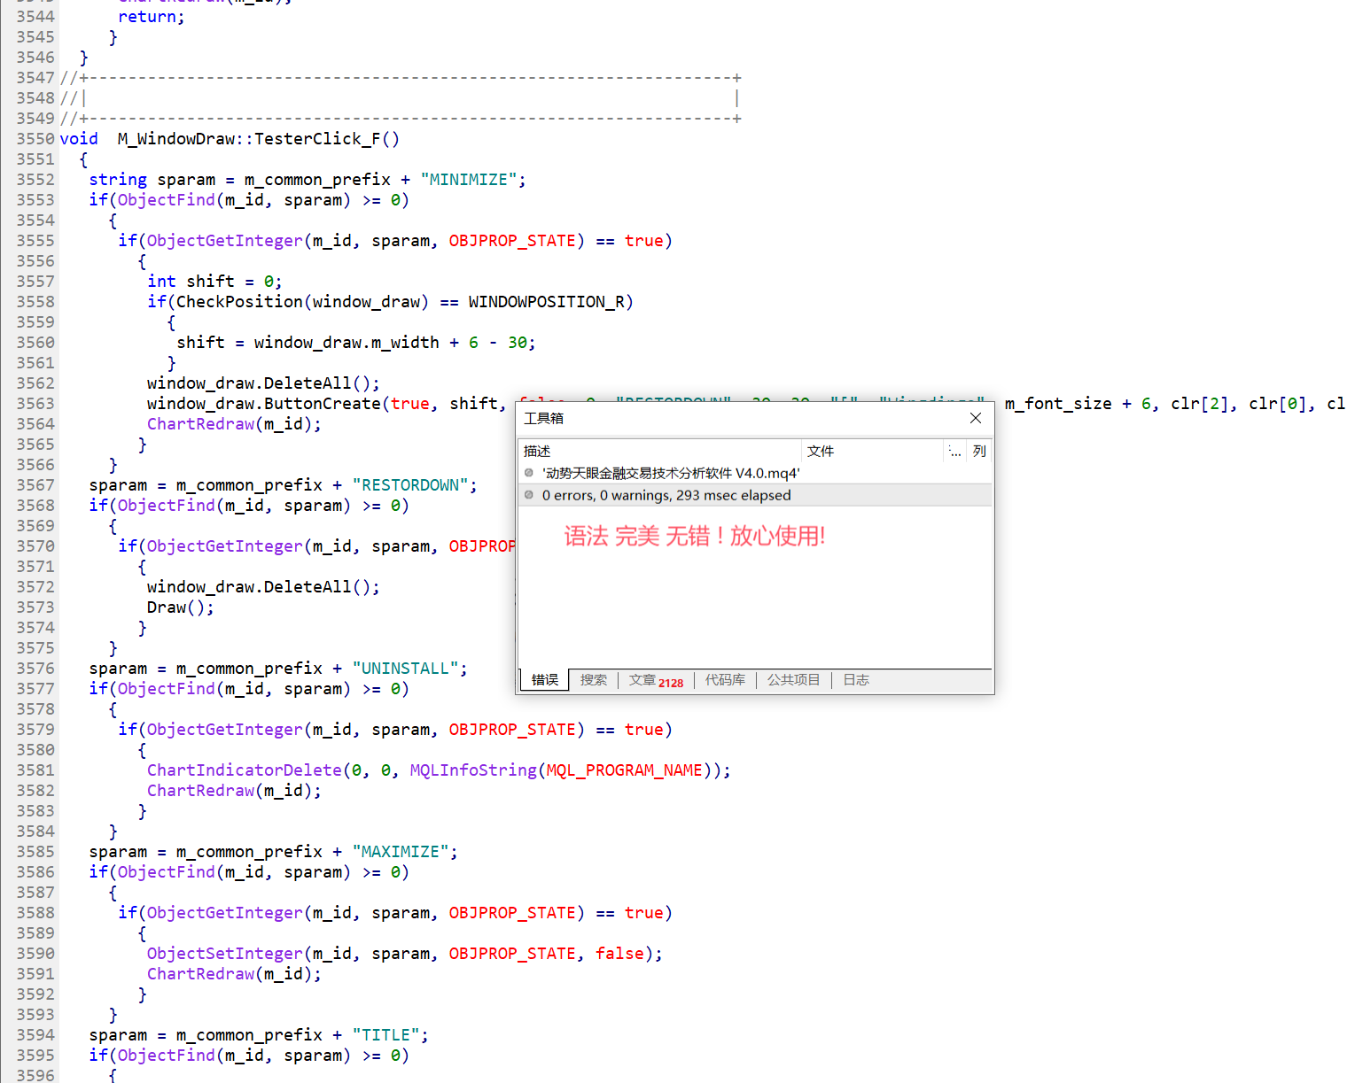Image resolution: width=1347 pixels, height=1083 pixels.
Task: Click 'MQL_PROGRAM_NAME' in the code
Action: (x=624, y=770)
